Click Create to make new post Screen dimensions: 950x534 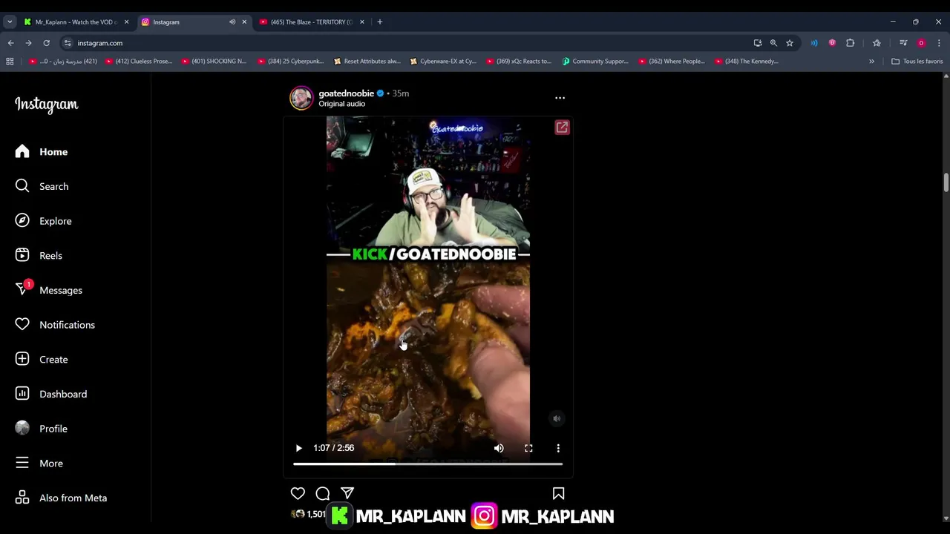click(42, 359)
